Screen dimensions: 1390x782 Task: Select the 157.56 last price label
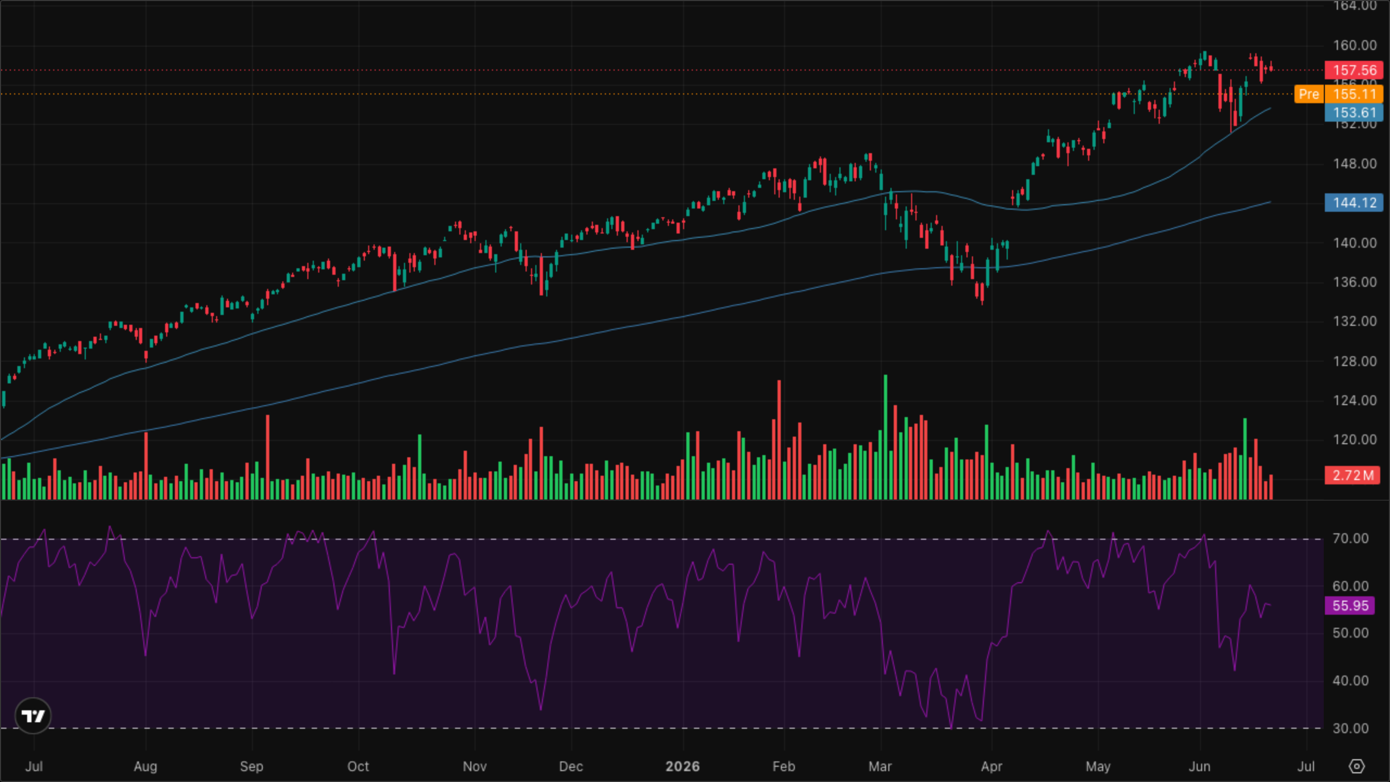(1354, 70)
